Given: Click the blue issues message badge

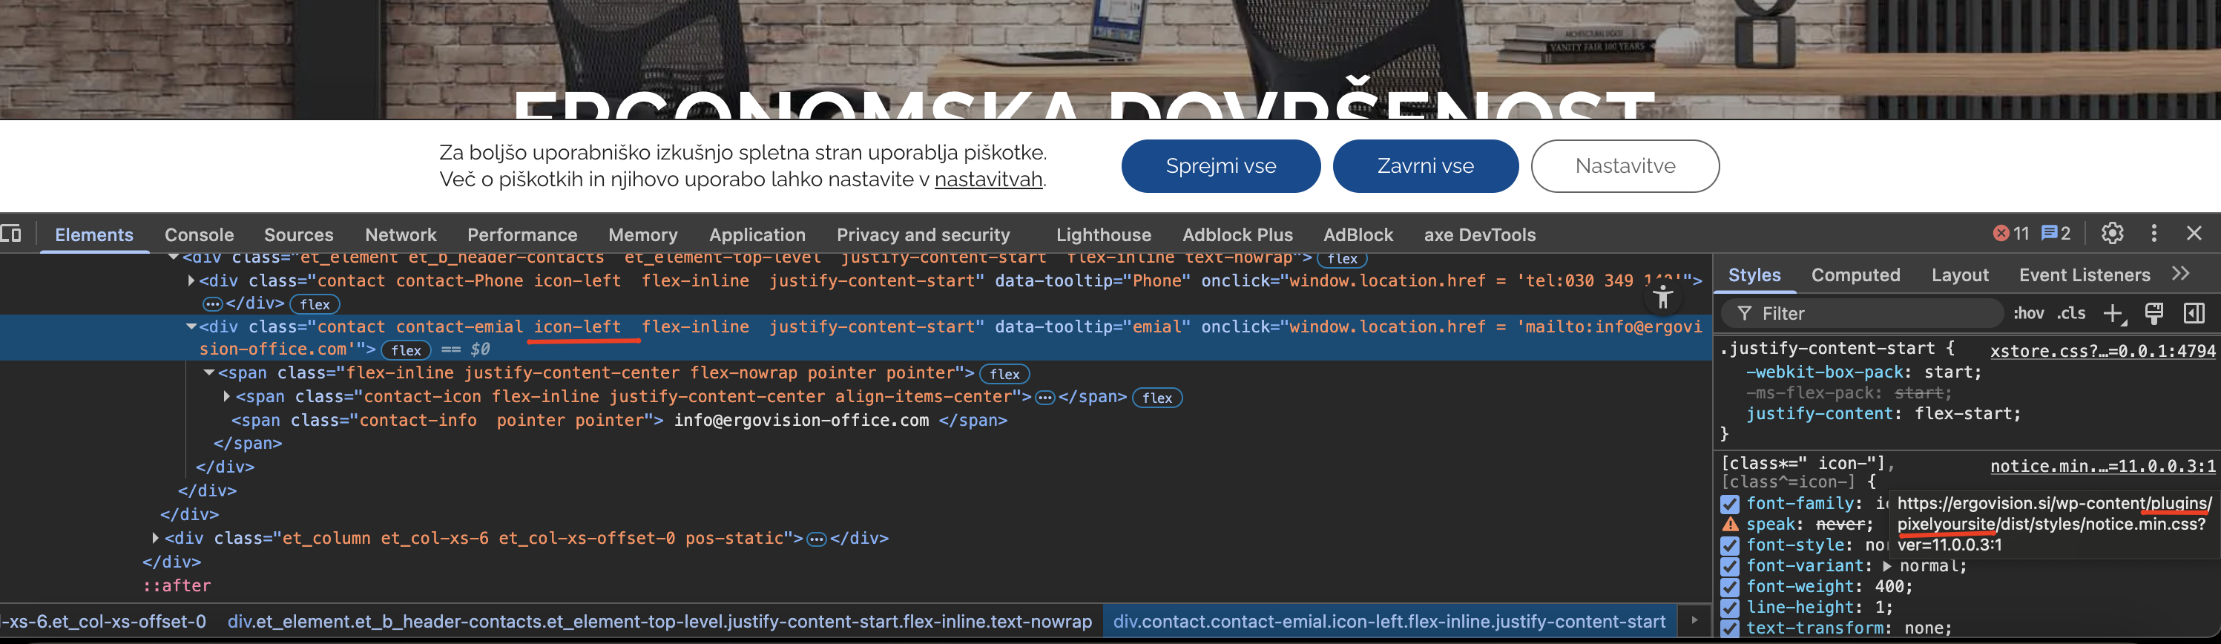Looking at the screenshot, I should [x=2056, y=234].
